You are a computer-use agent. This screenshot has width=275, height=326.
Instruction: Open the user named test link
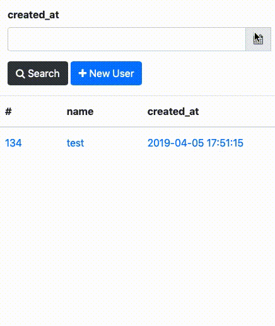[x=75, y=143]
